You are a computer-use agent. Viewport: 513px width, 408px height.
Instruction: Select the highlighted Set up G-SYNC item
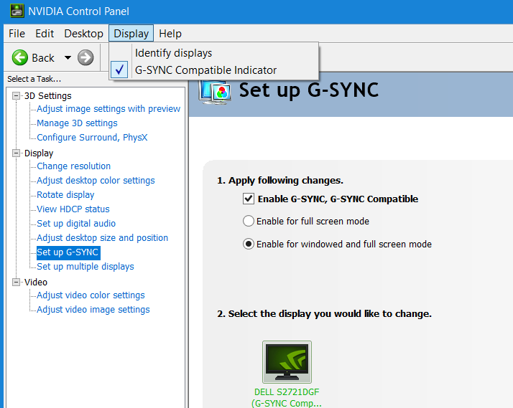68,252
